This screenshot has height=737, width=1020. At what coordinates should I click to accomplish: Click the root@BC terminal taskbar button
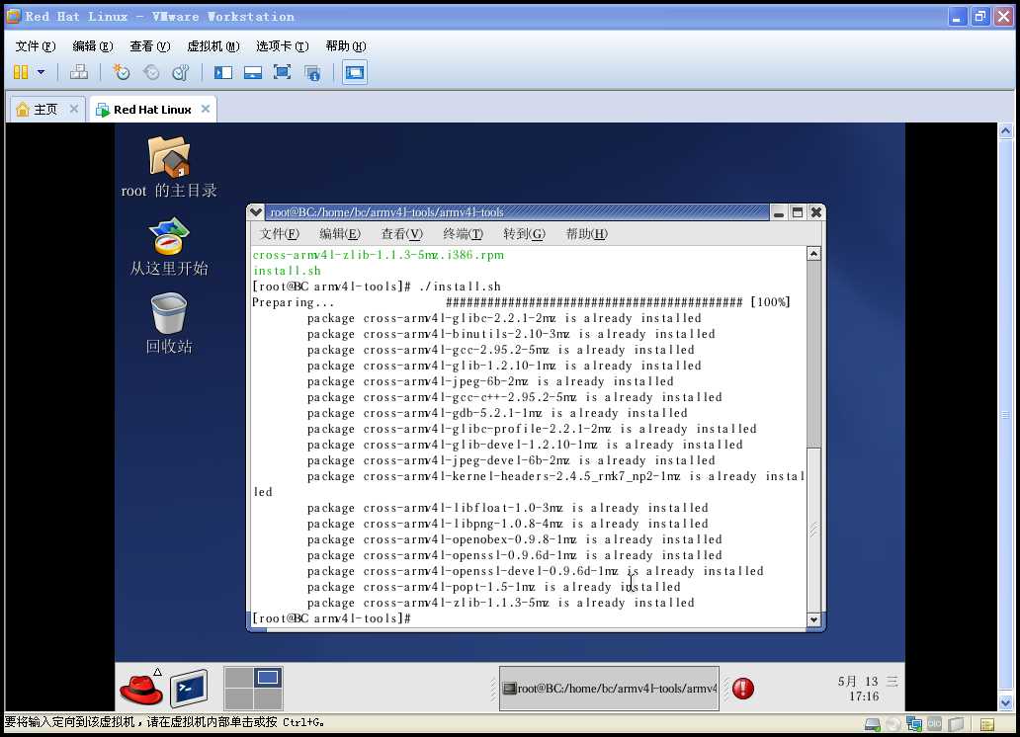[610, 689]
